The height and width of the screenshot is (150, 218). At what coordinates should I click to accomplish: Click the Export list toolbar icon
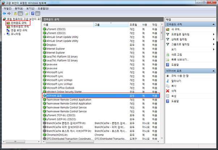[x=26, y=13]
